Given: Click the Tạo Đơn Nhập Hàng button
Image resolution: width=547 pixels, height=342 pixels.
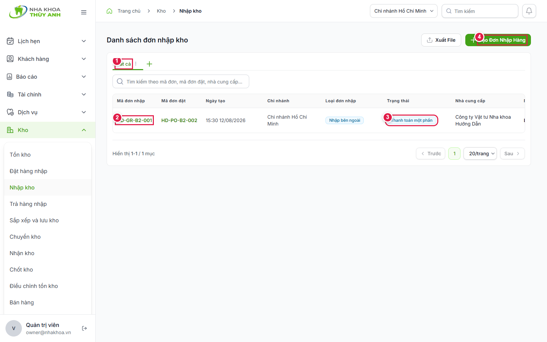Looking at the screenshot, I should (498, 40).
